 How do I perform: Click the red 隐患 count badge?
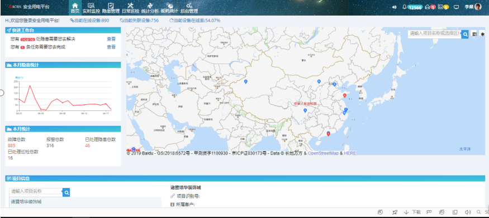tap(27, 40)
